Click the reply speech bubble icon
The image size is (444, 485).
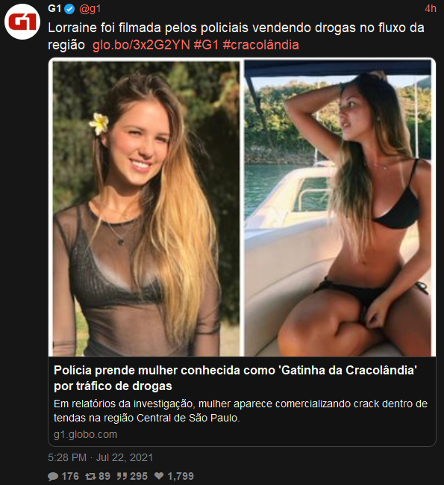[53, 476]
